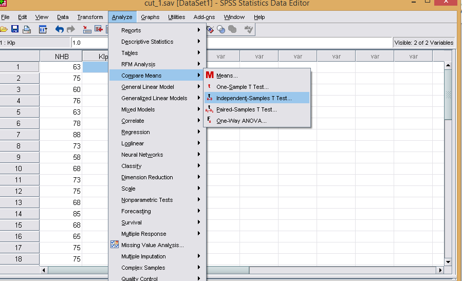This screenshot has width=462, height=281.
Task: Choose One-Sample T Test...
Action: (x=257, y=87)
